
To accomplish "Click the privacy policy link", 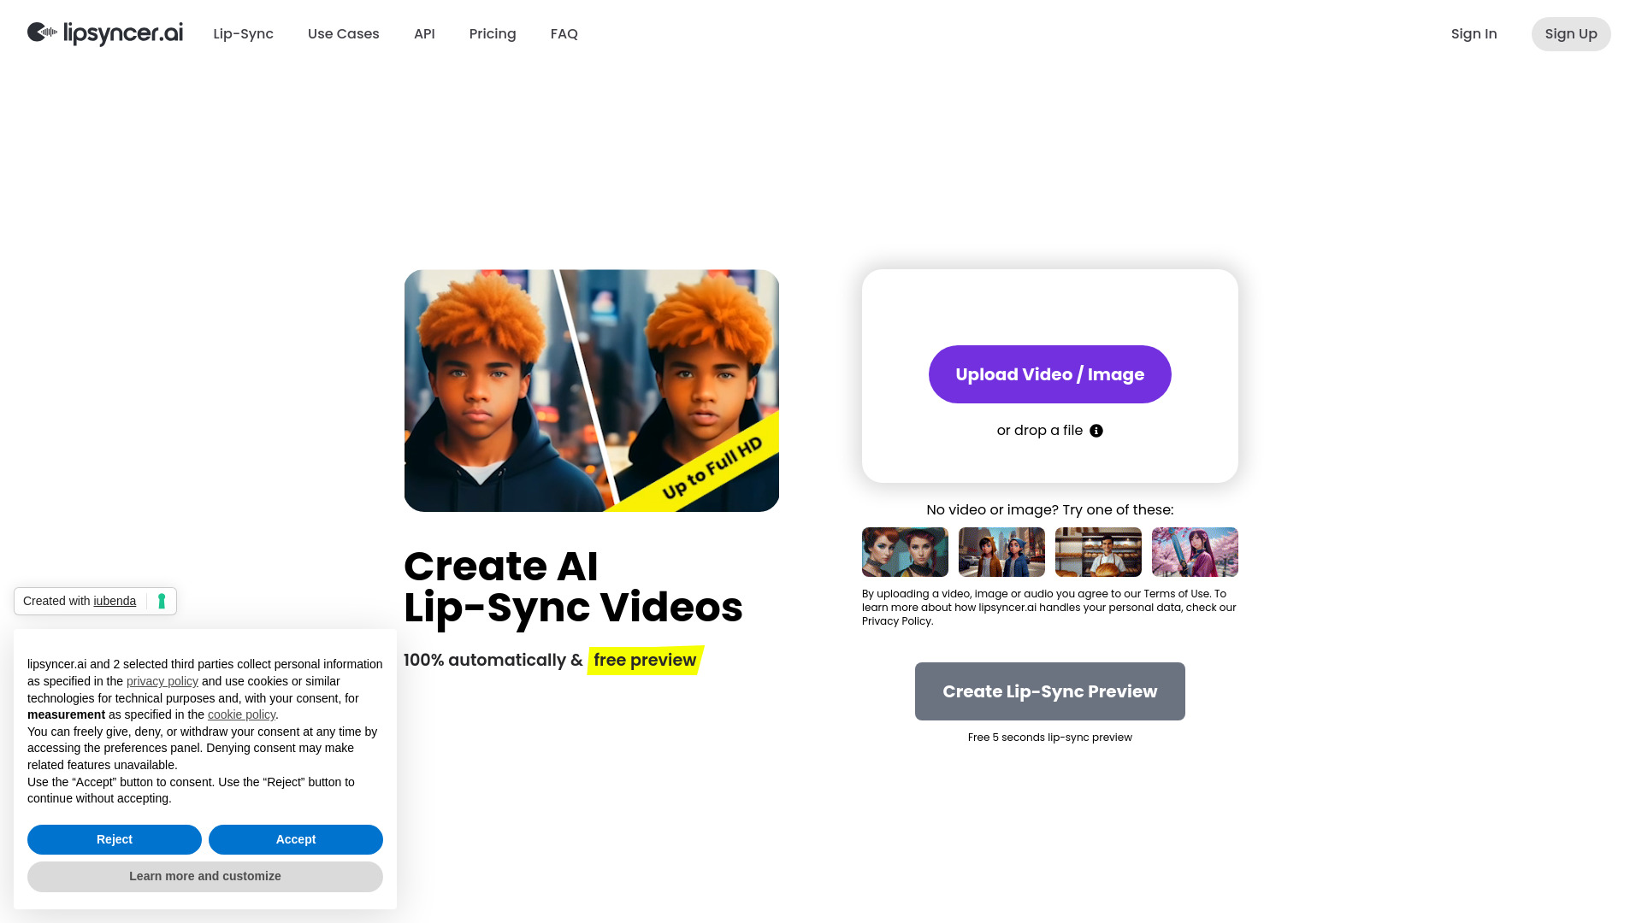I will pos(162,680).
